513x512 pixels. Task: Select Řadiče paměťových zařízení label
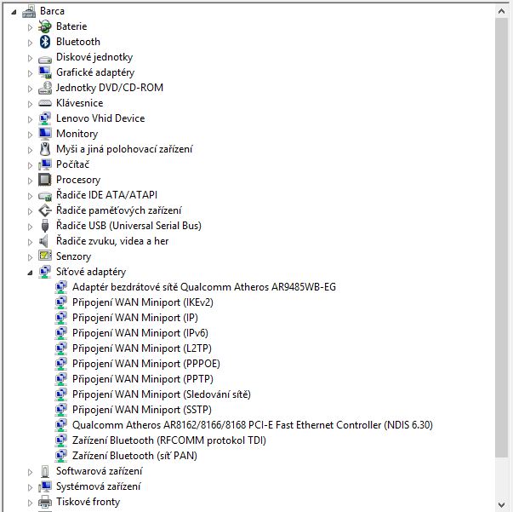tap(119, 210)
